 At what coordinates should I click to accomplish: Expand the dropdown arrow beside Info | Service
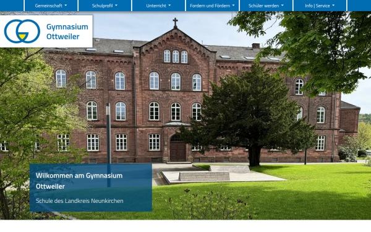click(333, 6)
